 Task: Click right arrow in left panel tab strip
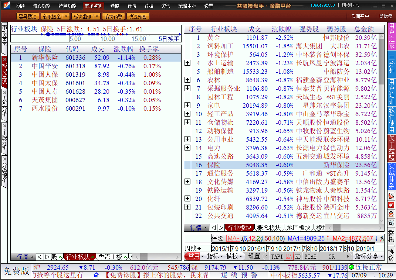[x=47, y=257]
